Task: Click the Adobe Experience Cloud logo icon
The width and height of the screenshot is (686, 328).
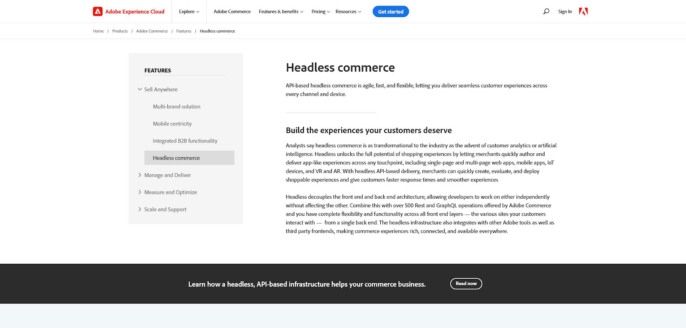Action: pyautogui.click(x=98, y=12)
